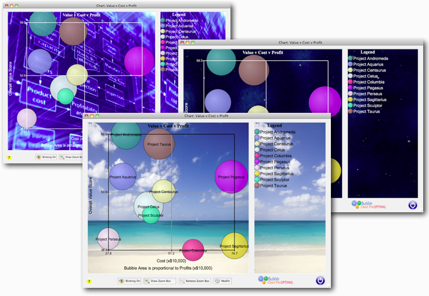429x296 pixels.
Task: Click the Project Sagittarius yellow bubble
Action: [x=235, y=246]
